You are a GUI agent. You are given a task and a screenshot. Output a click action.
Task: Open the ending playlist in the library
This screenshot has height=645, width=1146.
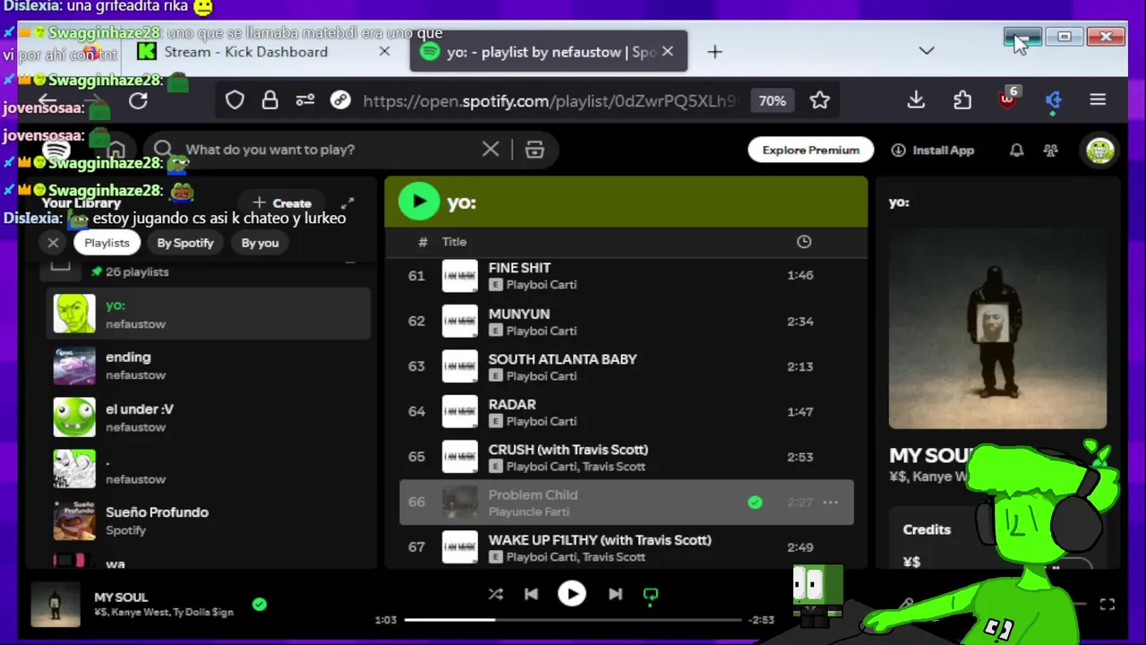[209, 365]
